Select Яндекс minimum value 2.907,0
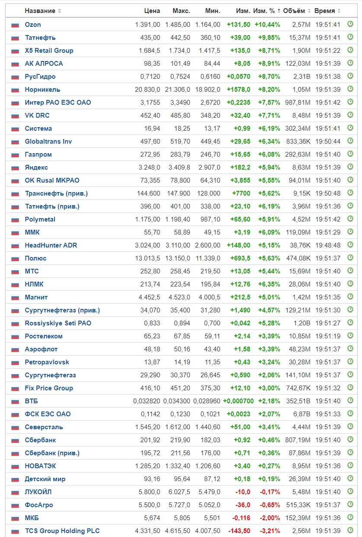 point(209,167)
